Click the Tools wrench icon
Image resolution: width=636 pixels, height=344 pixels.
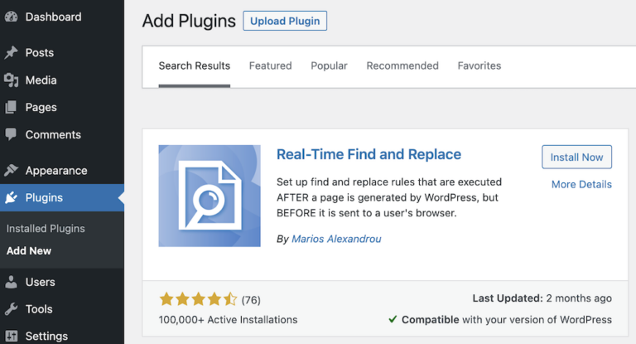click(11, 309)
